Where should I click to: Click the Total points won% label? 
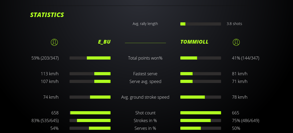[145, 58]
